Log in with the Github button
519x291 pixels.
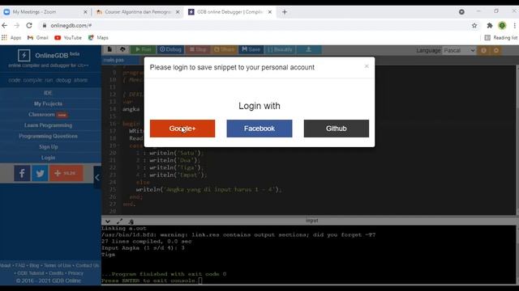tap(337, 129)
